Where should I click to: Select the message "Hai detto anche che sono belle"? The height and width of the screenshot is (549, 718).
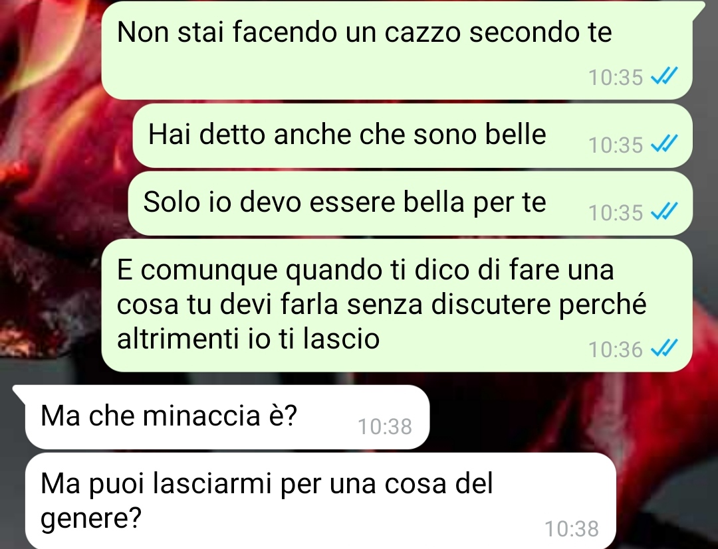pos(412,136)
